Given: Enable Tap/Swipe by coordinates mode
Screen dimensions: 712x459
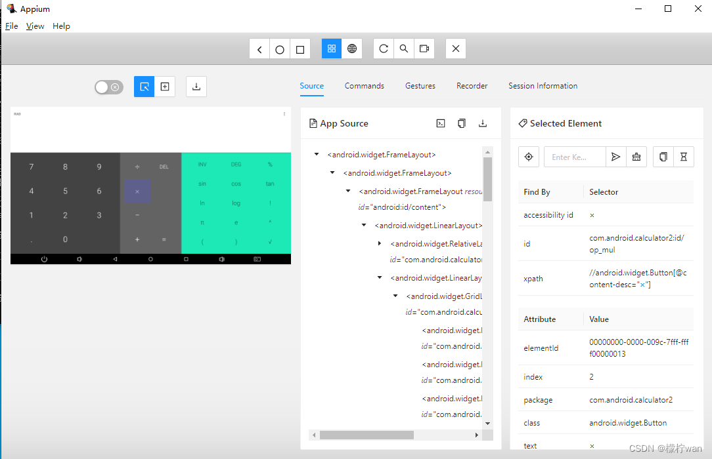Looking at the screenshot, I should click(x=165, y=87).
